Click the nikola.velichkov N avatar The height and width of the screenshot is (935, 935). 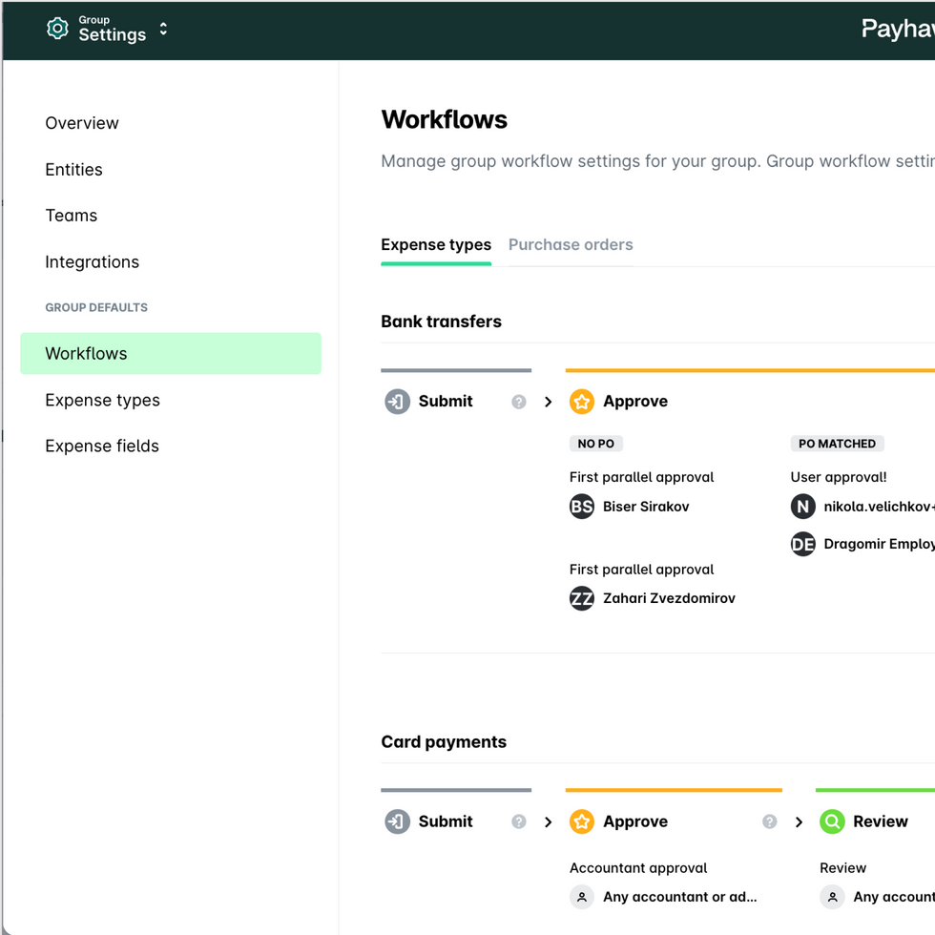point(803,507)
